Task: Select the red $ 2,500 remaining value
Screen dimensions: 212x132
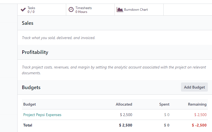Action: point(200,115)
